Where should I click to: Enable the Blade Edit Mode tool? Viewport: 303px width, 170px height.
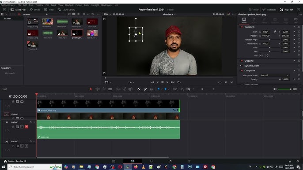(x=110, y=89)
